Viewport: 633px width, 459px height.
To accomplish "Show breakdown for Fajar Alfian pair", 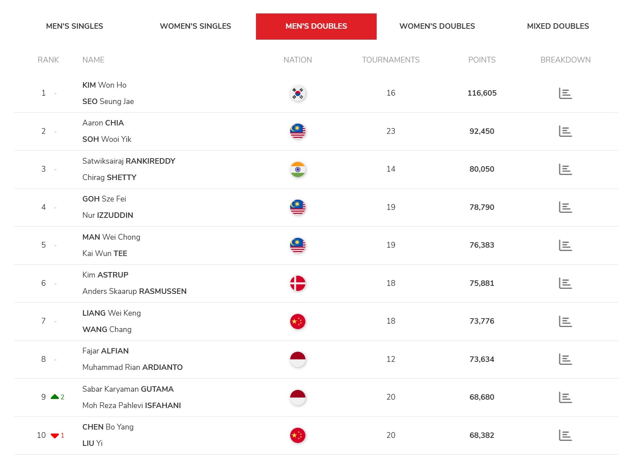I will tap(565, 359).
